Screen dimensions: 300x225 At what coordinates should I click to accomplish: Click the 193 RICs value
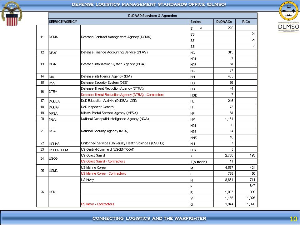252,155
